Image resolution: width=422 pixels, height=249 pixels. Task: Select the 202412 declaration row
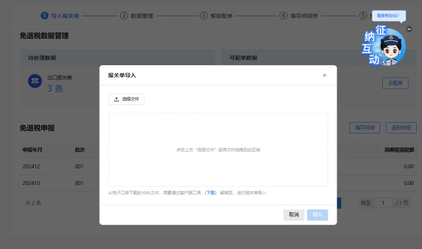click(x=218, y=166)
